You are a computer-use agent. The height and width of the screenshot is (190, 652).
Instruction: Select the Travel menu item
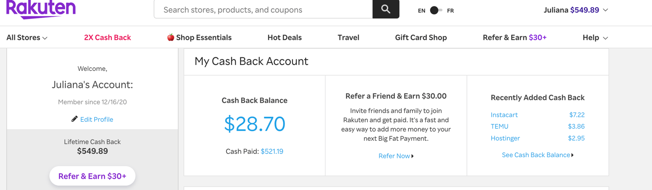(348, 38)
